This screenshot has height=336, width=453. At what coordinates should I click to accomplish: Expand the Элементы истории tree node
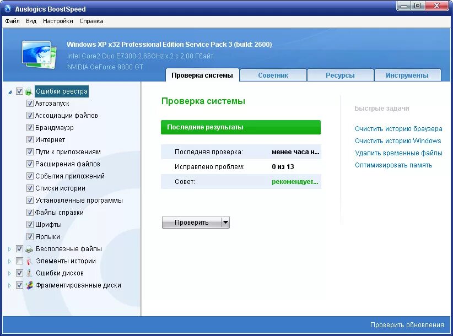click(x=9, y=261)
